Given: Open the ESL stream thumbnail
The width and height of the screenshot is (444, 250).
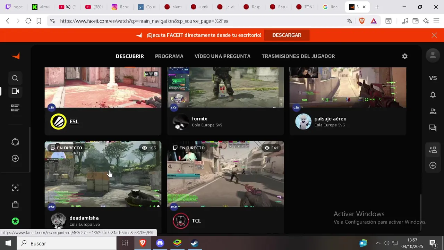Looking at the screenshot, I should (103, 87).
